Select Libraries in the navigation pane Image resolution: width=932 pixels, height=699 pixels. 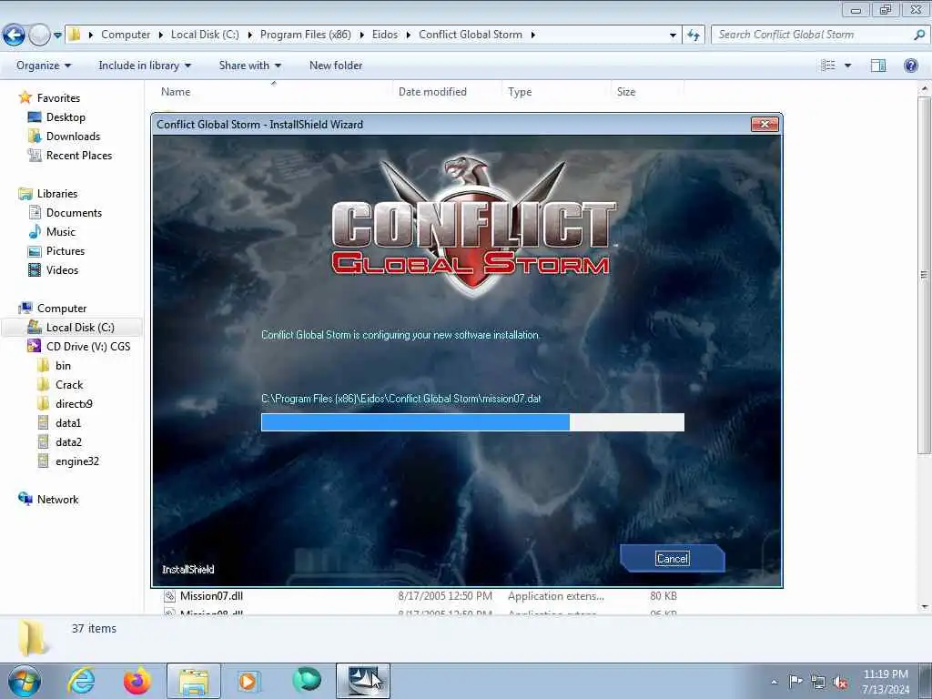point(57,194)
